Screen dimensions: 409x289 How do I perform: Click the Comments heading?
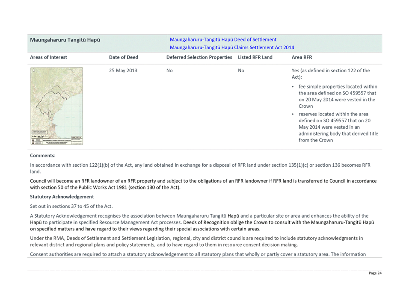pos(43,156)
